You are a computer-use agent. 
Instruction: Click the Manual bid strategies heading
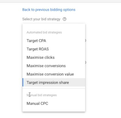click(41, 95)
